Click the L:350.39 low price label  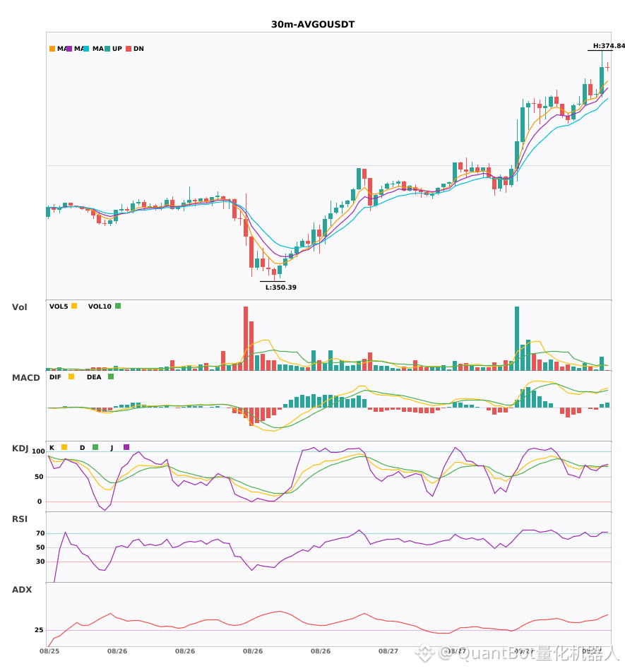pyautogui.click(x=280, y=287)
